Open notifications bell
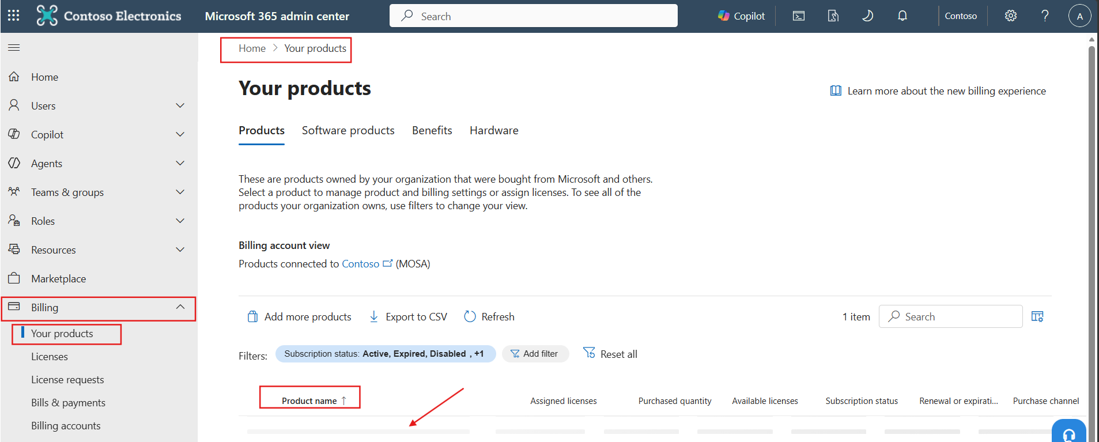1099x442 pixels. tap(902, 16)
